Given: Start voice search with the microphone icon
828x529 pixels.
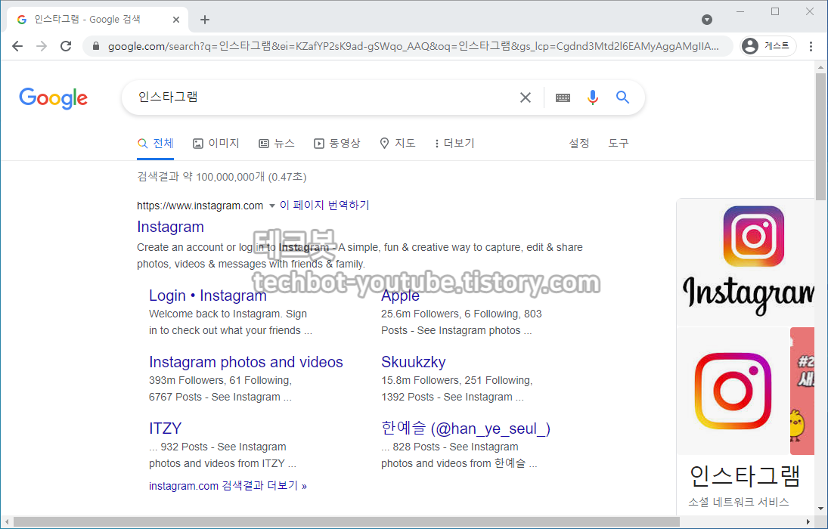Looking at the screenshot, I should (x=593, y=97).
